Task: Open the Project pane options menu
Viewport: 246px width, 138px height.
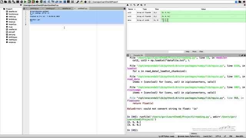Action: coord(21,5)
